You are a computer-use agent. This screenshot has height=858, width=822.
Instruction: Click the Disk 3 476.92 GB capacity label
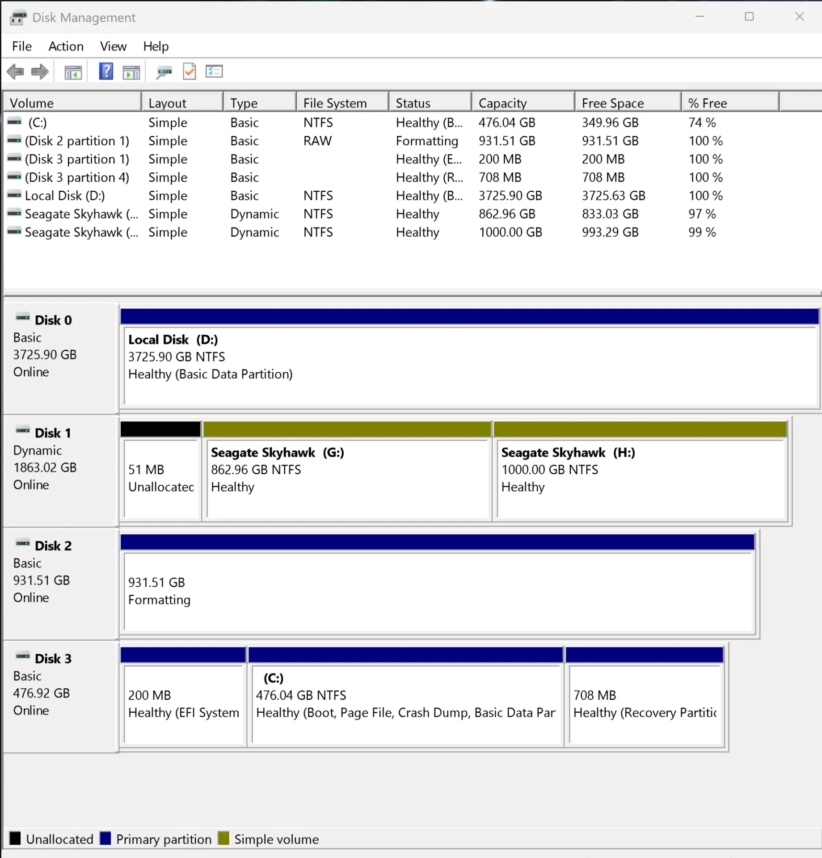tap(41, 693)
